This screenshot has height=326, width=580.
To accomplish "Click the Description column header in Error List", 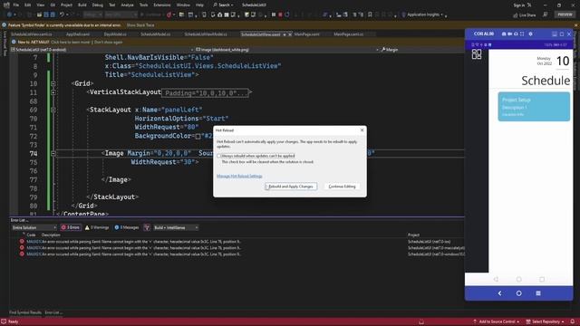I will pyautogui.click(x=51, y=235).
